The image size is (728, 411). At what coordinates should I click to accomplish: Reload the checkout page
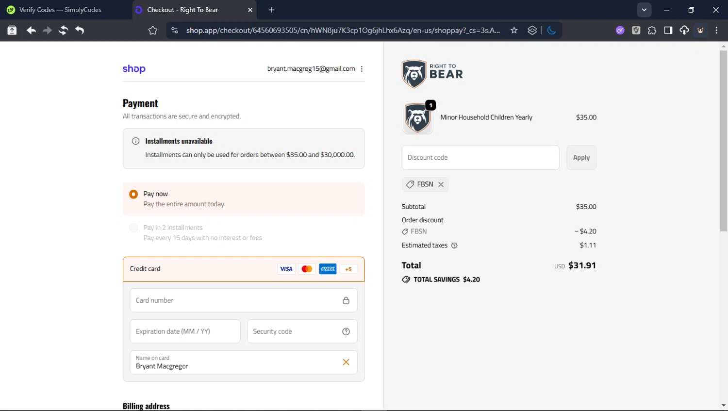pyautogui.click(x=63, y=31)
